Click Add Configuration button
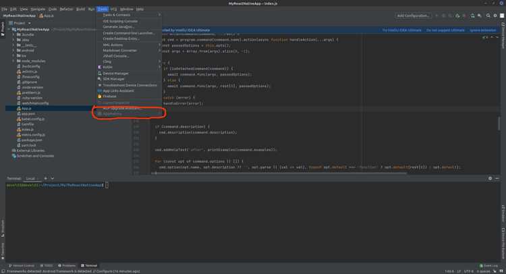Screen dimensions: 506x274 413,16
